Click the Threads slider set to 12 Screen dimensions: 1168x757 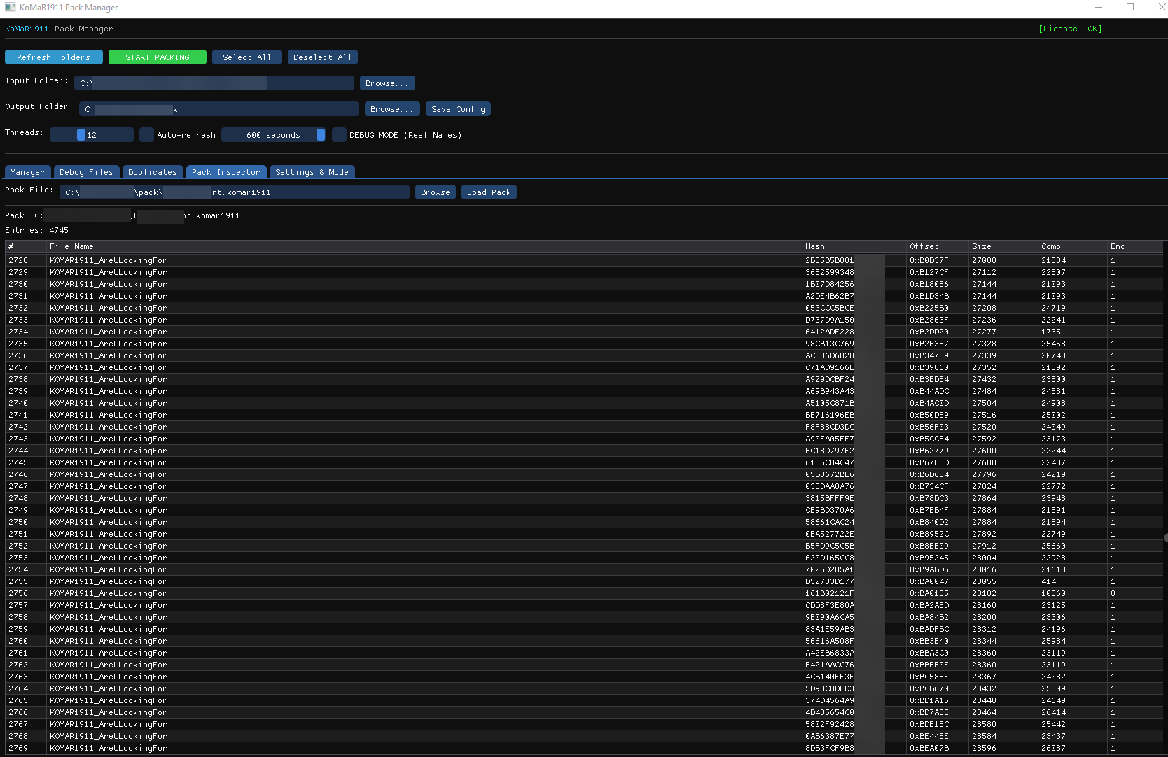(x=92, y=135)
